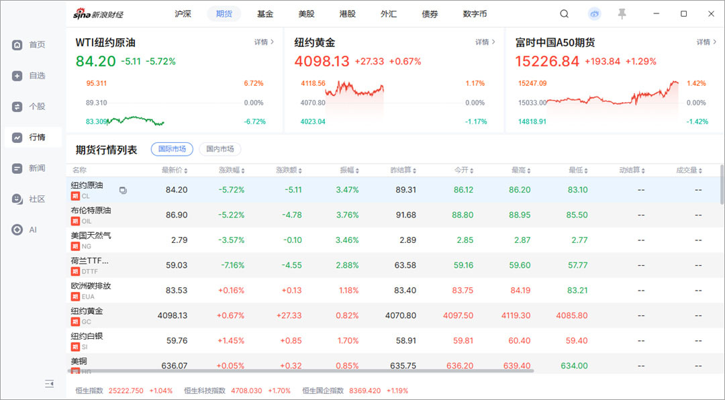Switch to the 数字币 top tab
Screen dimensions: 725x400
coord(475,14)
